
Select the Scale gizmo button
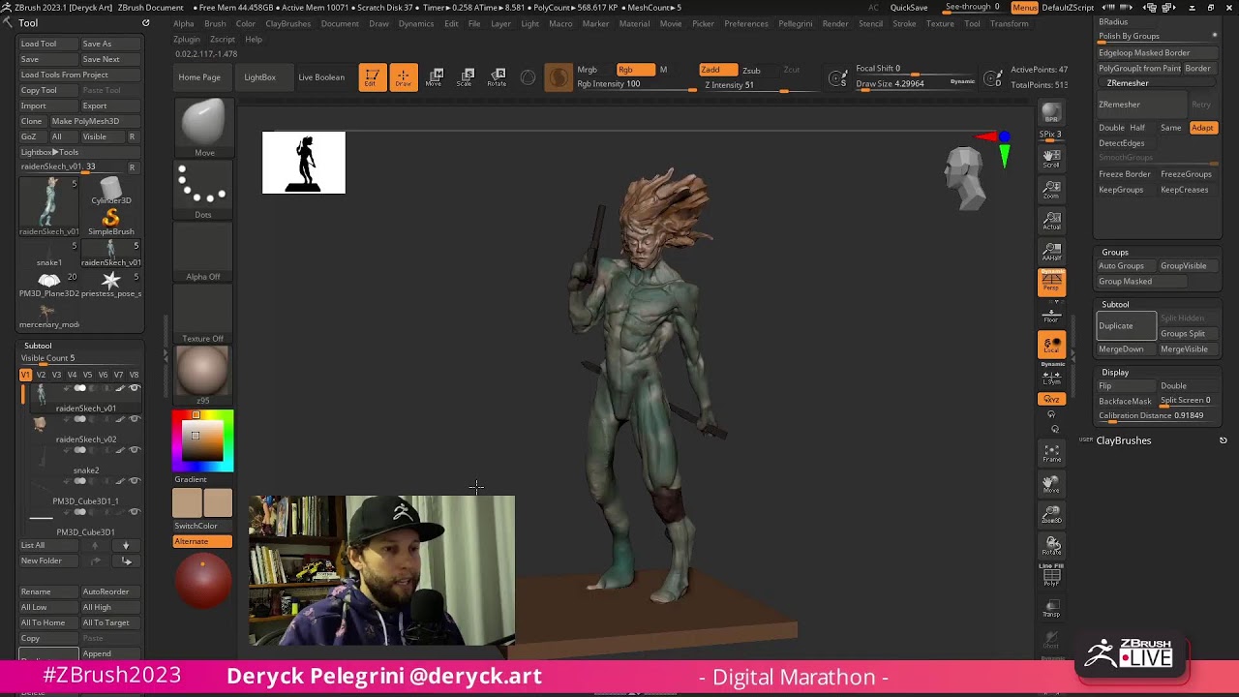point(465,77)
